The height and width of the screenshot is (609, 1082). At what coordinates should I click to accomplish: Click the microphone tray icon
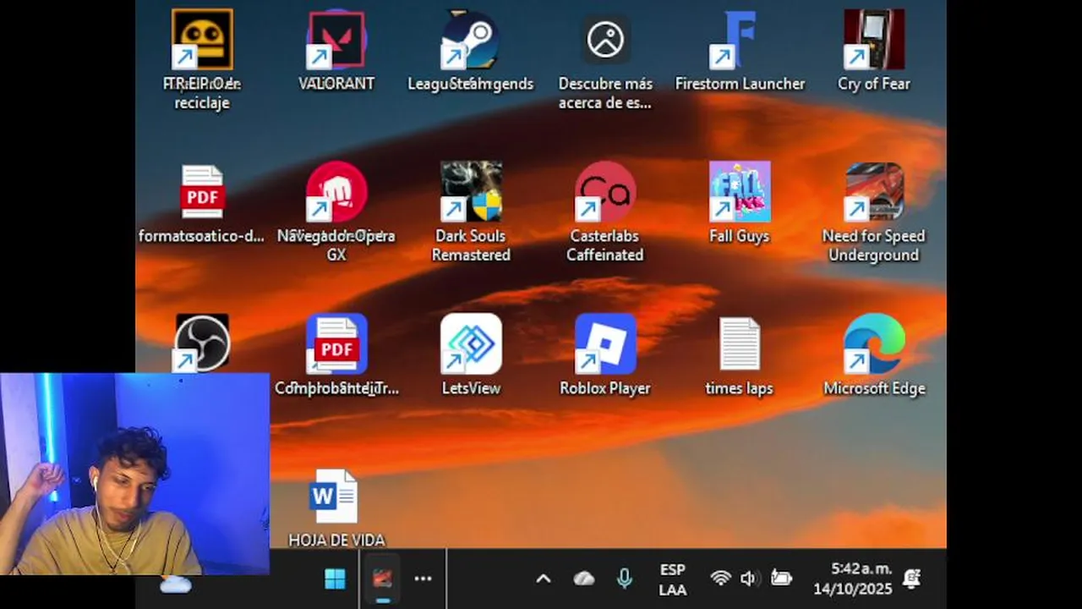[x=625, y=579]
